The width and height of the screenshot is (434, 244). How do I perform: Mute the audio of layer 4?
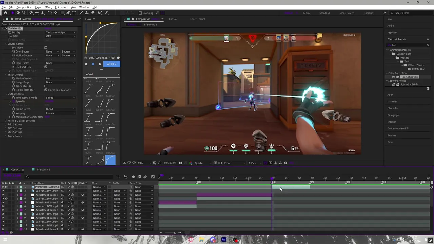click(6, 199)
